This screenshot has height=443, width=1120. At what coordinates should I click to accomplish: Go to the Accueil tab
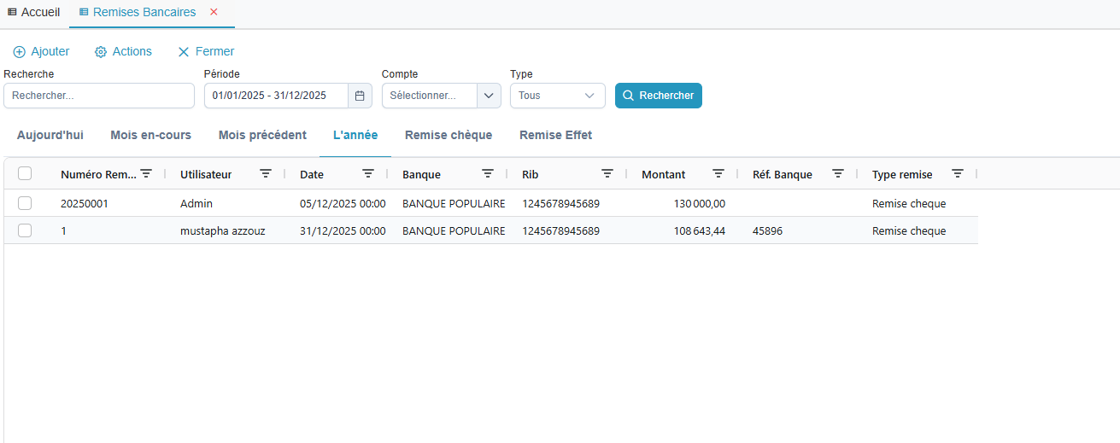click(x=34, y=13)
